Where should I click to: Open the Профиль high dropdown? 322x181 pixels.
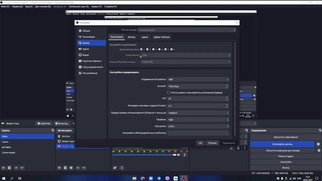198,120
